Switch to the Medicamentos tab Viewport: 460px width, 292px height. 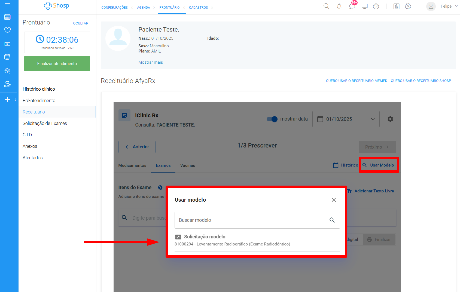[x=132, y=165]
